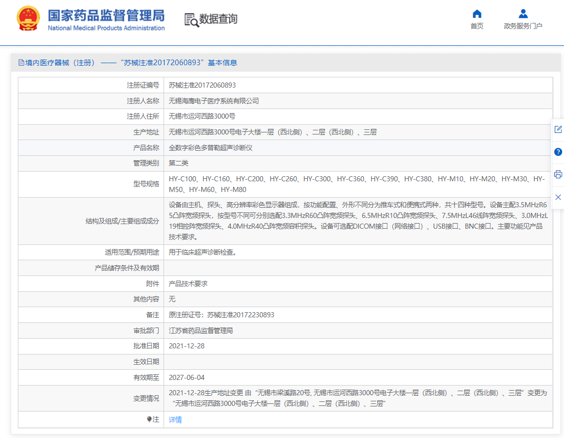The width and height of the screenshot is (564, 438).
Task: Select product name 全数字彩色多普勒超声诊断仪
Action: [210, 148]
